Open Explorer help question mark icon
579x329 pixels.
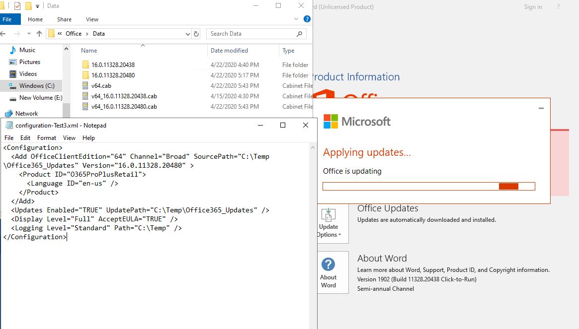(x=307, y=19)
